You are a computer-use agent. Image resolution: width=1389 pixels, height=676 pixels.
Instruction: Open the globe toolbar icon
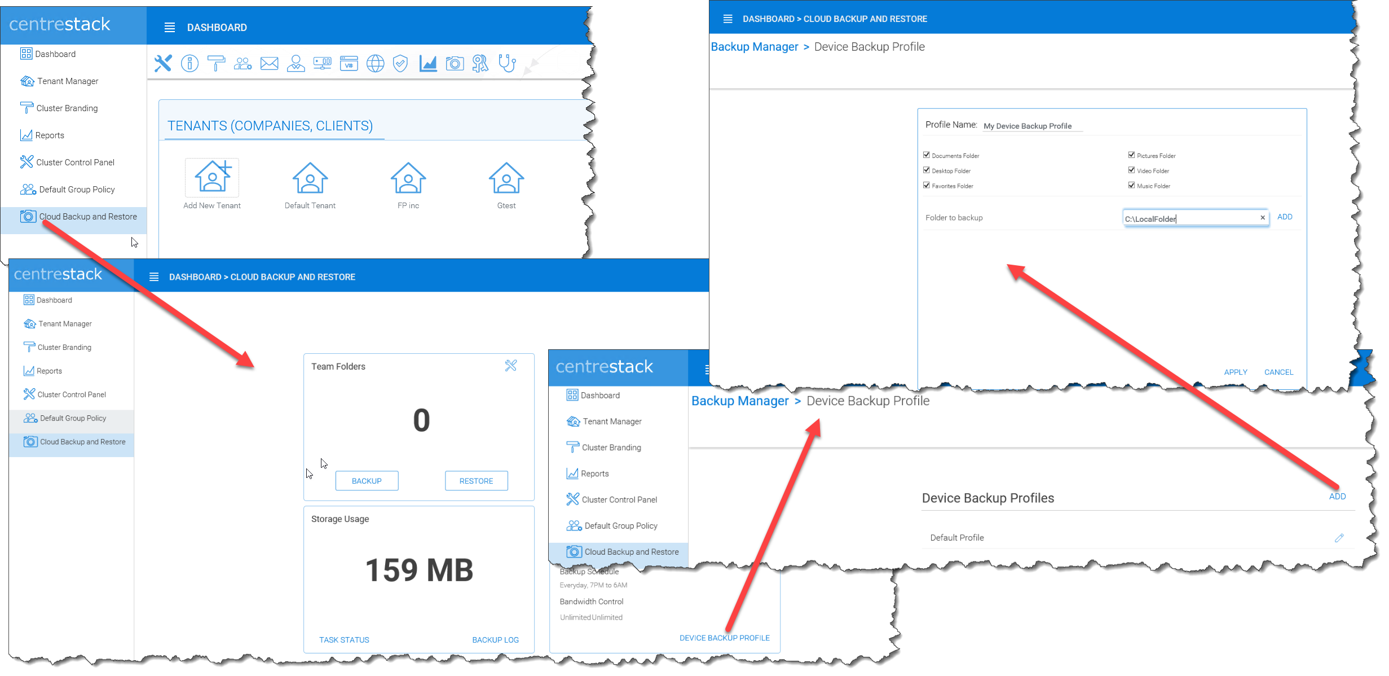click(x=375, y=63)
